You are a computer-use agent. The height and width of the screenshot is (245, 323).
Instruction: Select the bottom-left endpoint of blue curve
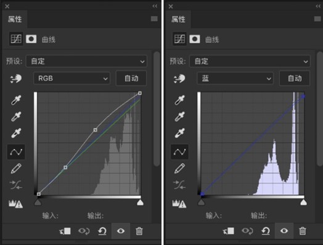[x=202, y=194]
